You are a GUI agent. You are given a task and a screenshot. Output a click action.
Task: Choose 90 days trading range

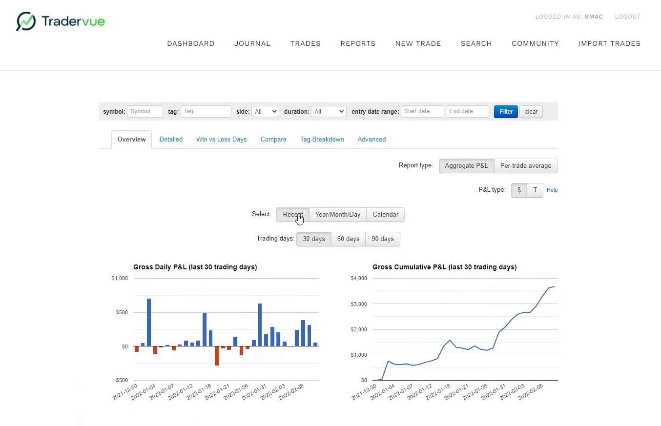click(383, 239)
